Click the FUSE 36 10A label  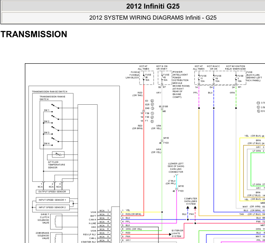pos(148,77)
